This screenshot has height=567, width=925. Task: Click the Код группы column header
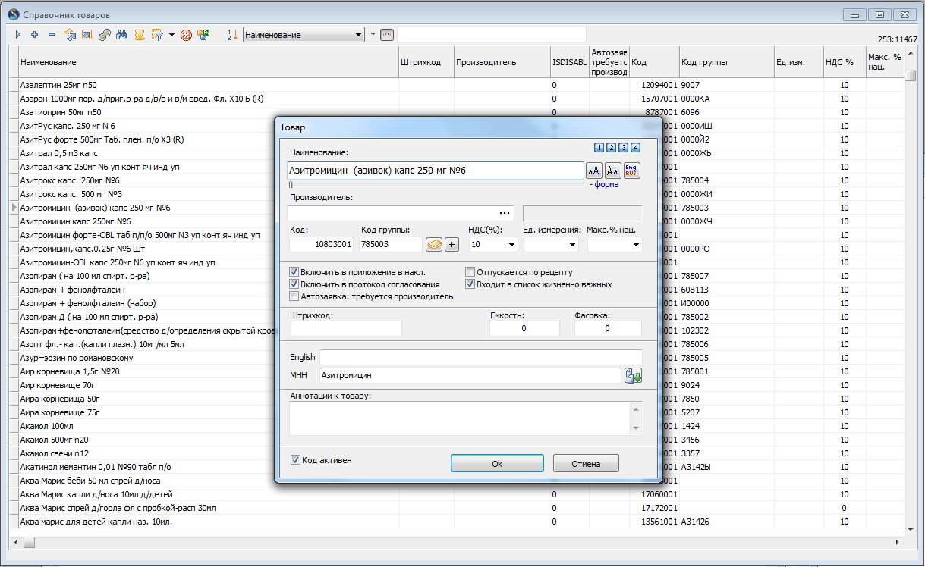(725, 62)
